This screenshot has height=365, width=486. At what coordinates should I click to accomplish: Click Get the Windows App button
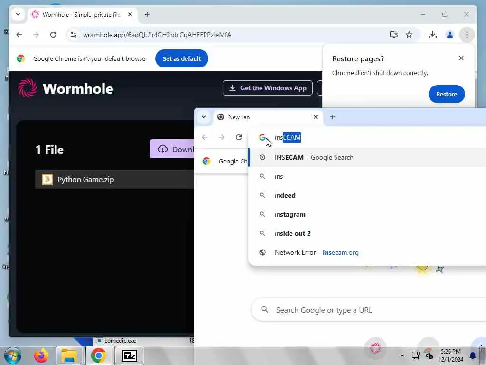[268, 88]
